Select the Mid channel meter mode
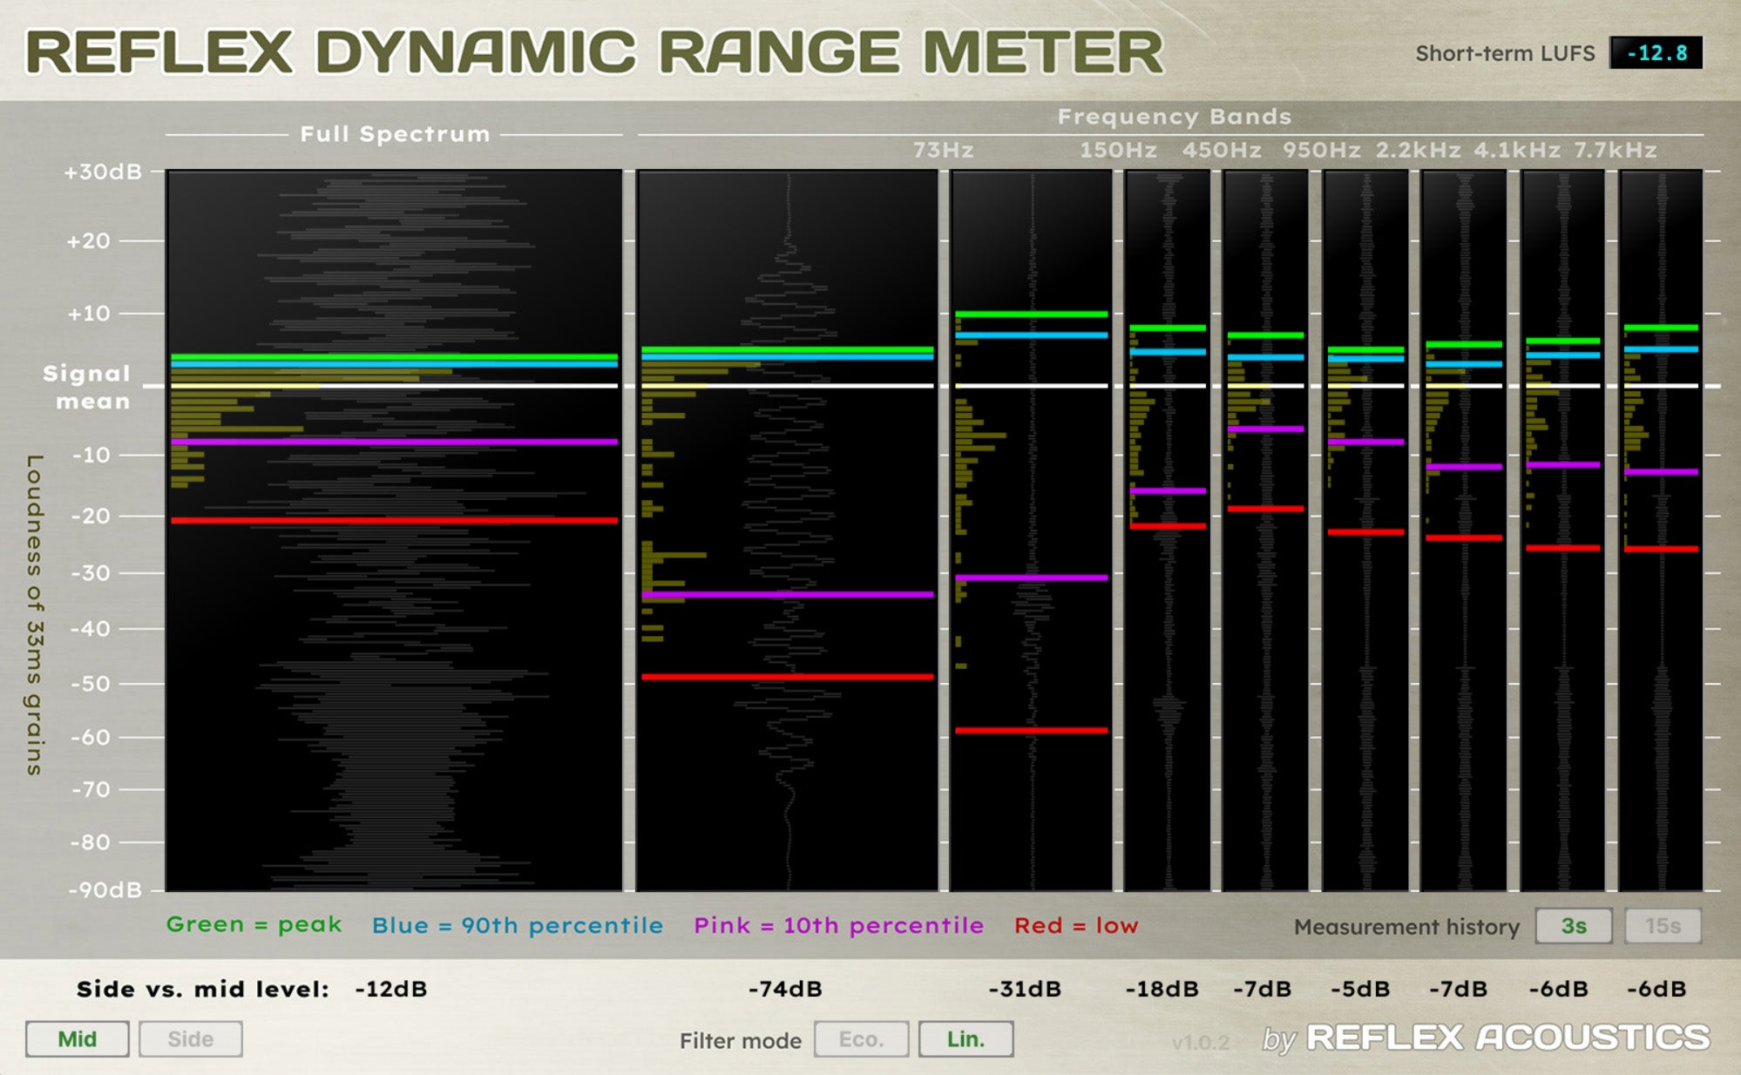 [x=77, y=1038]
